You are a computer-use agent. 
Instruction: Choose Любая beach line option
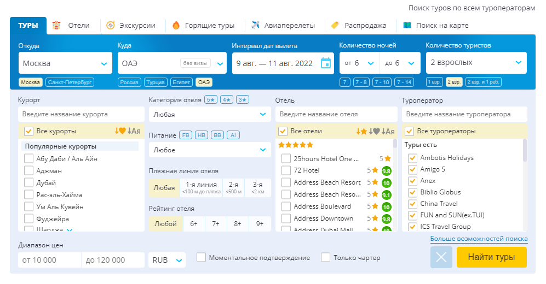tap(164, 187)
